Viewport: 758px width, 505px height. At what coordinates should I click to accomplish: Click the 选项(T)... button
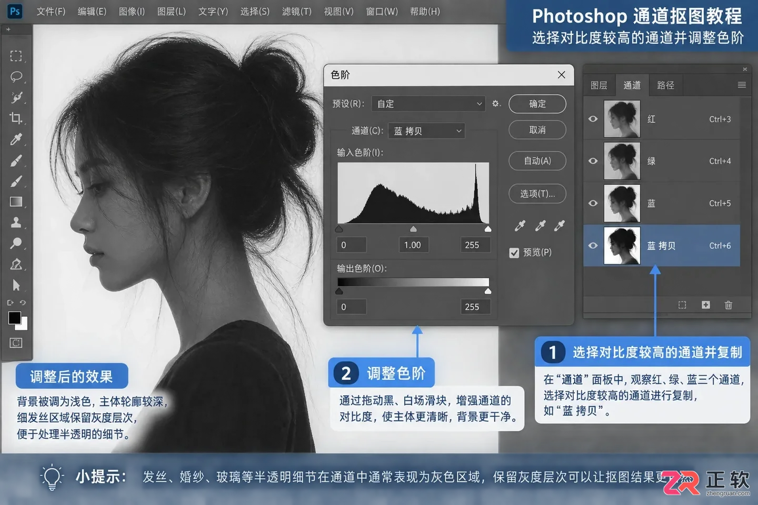(x=537, y=194)
